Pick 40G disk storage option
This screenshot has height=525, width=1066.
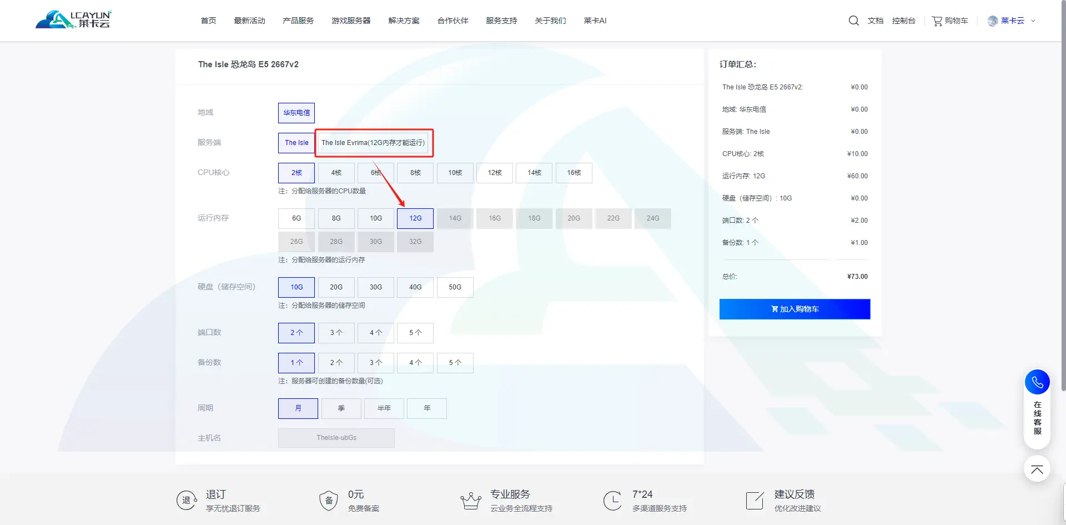coord(415,287)
